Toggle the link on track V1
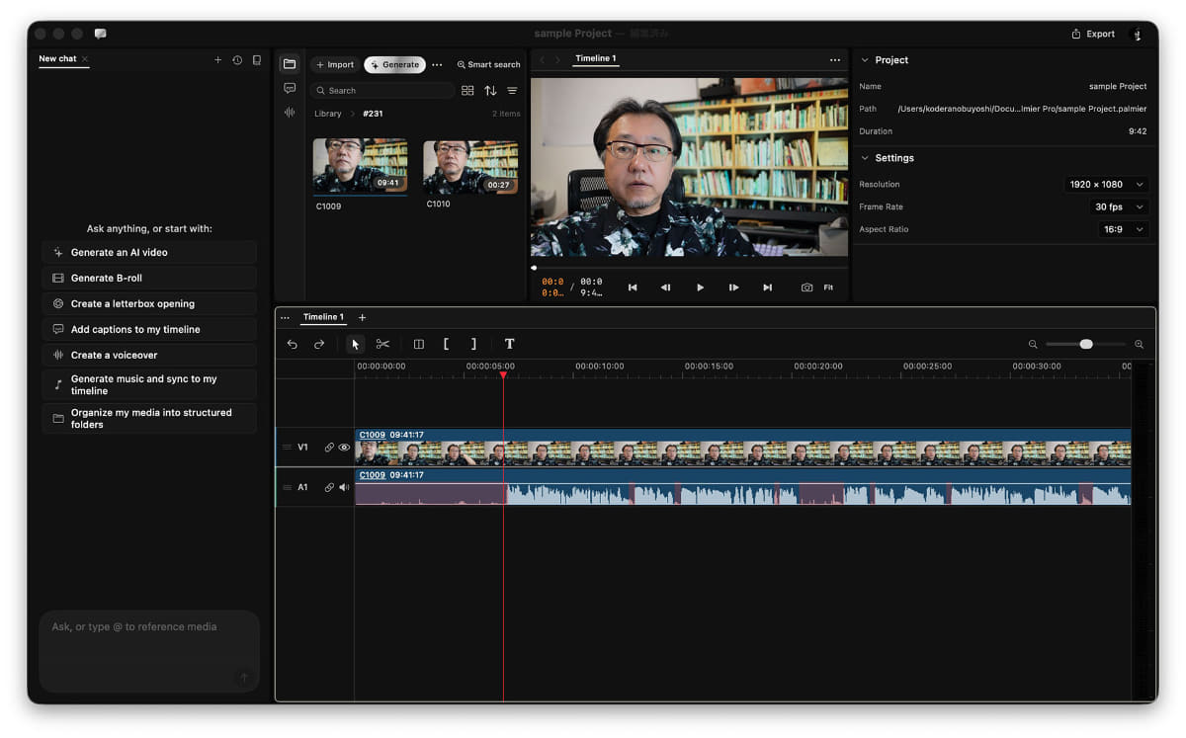 pyautogui.click(x=329, y=448)
